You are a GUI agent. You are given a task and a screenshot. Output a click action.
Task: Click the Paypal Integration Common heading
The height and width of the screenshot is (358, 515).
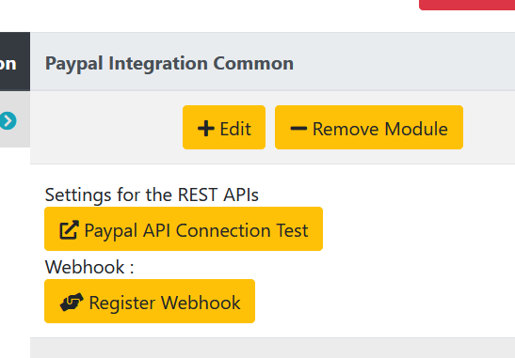pos(169,63)
